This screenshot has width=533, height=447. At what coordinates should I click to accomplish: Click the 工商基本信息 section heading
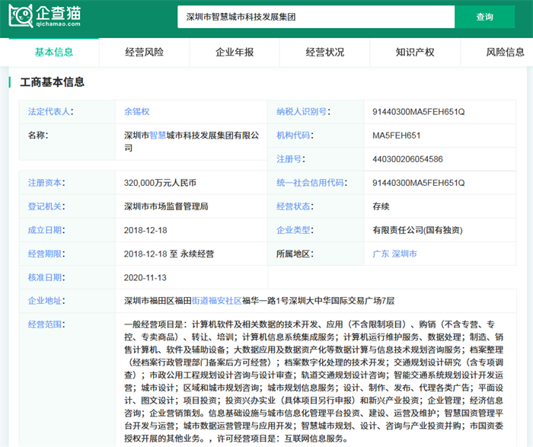(x=52, y=82)
